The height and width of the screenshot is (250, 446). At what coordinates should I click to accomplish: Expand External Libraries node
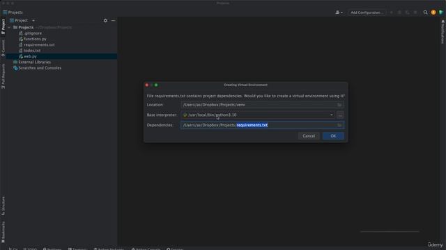34,62
